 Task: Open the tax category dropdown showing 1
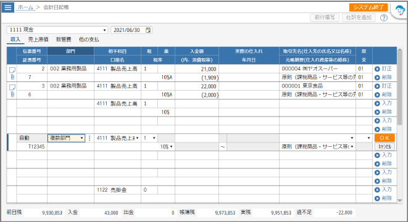[154, 138]
